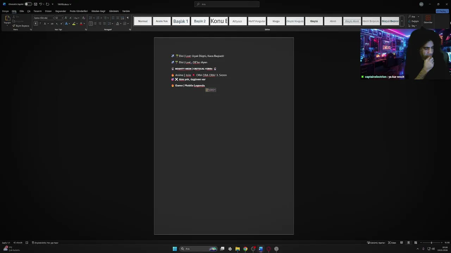
Task: Sort the selected text
Action: 123,18
